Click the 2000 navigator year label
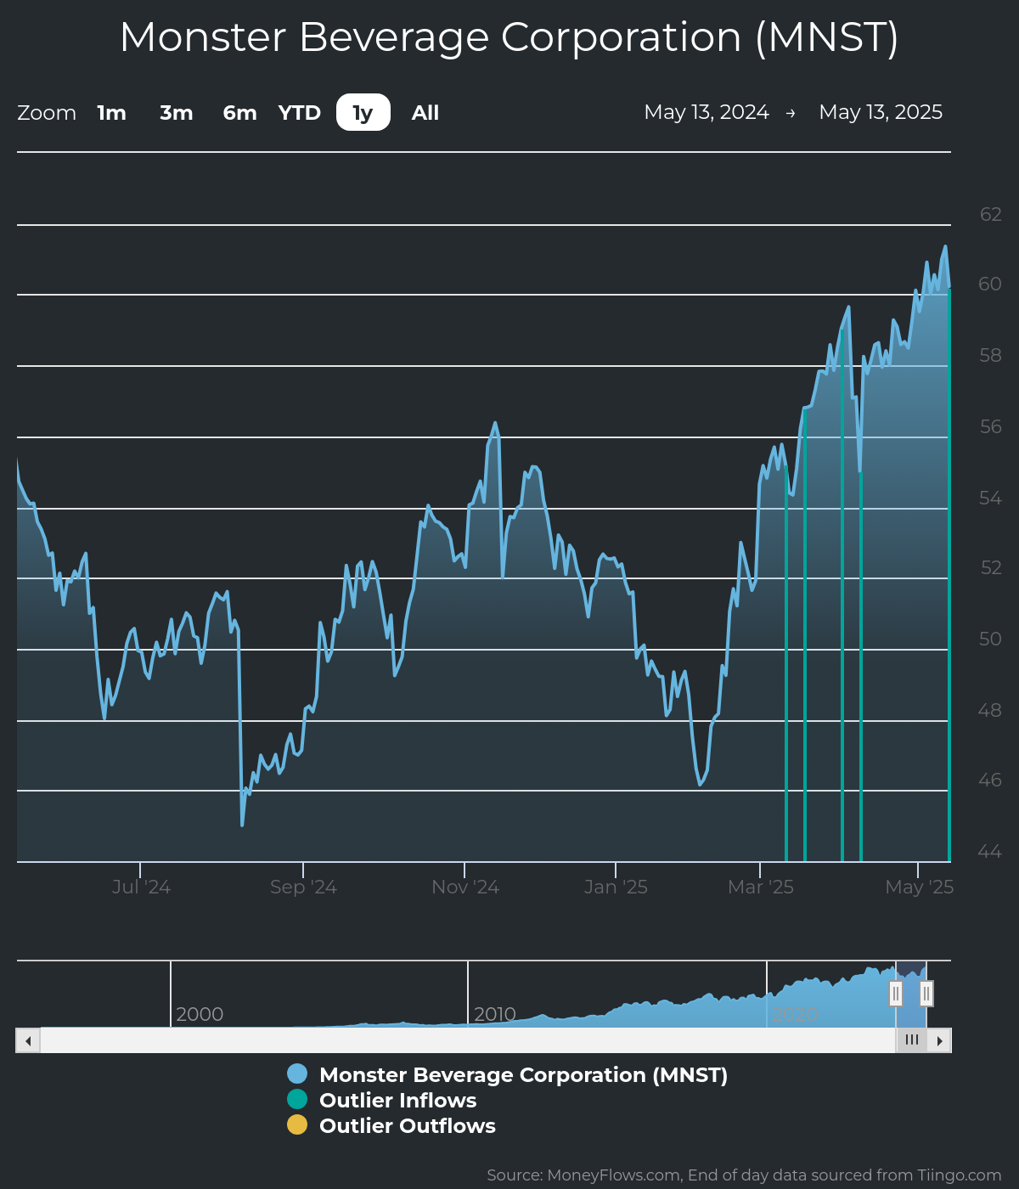This screenshot has height=1189, width=1019. click(200, 1014)
